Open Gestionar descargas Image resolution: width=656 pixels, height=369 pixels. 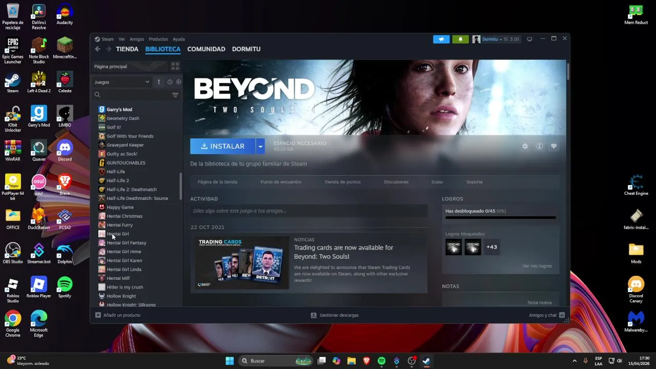click(335, 315)
